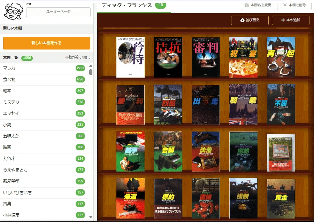Open the ディック・フランシス読本 cover
Image resolution: width=314 pixels, height=222 pixels.
click(281, 153)
